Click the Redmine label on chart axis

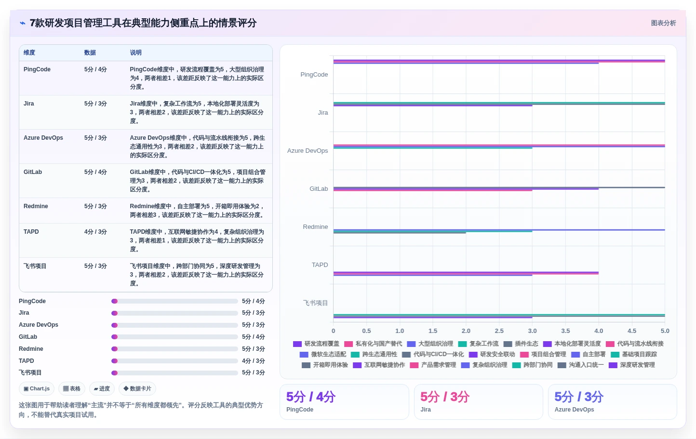point(315,227)
